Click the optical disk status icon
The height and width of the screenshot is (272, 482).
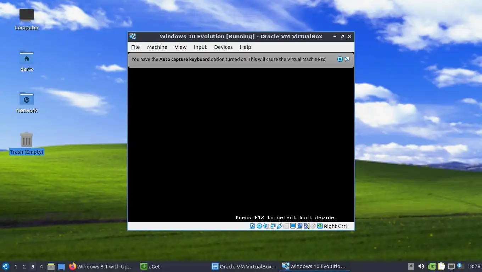point(259,226)
